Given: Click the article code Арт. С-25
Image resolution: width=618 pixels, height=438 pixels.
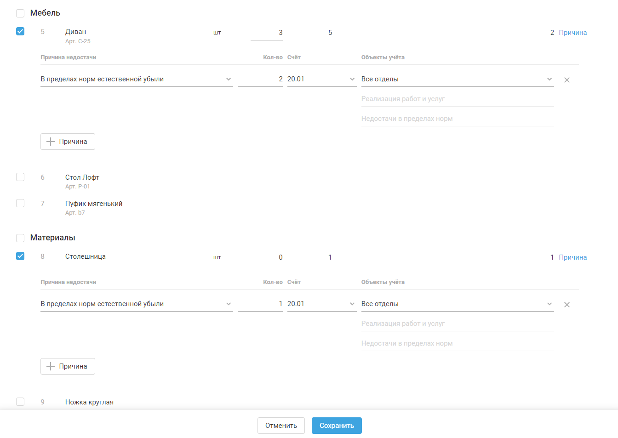Looking at the screenshot, I should tap(78, 41).
